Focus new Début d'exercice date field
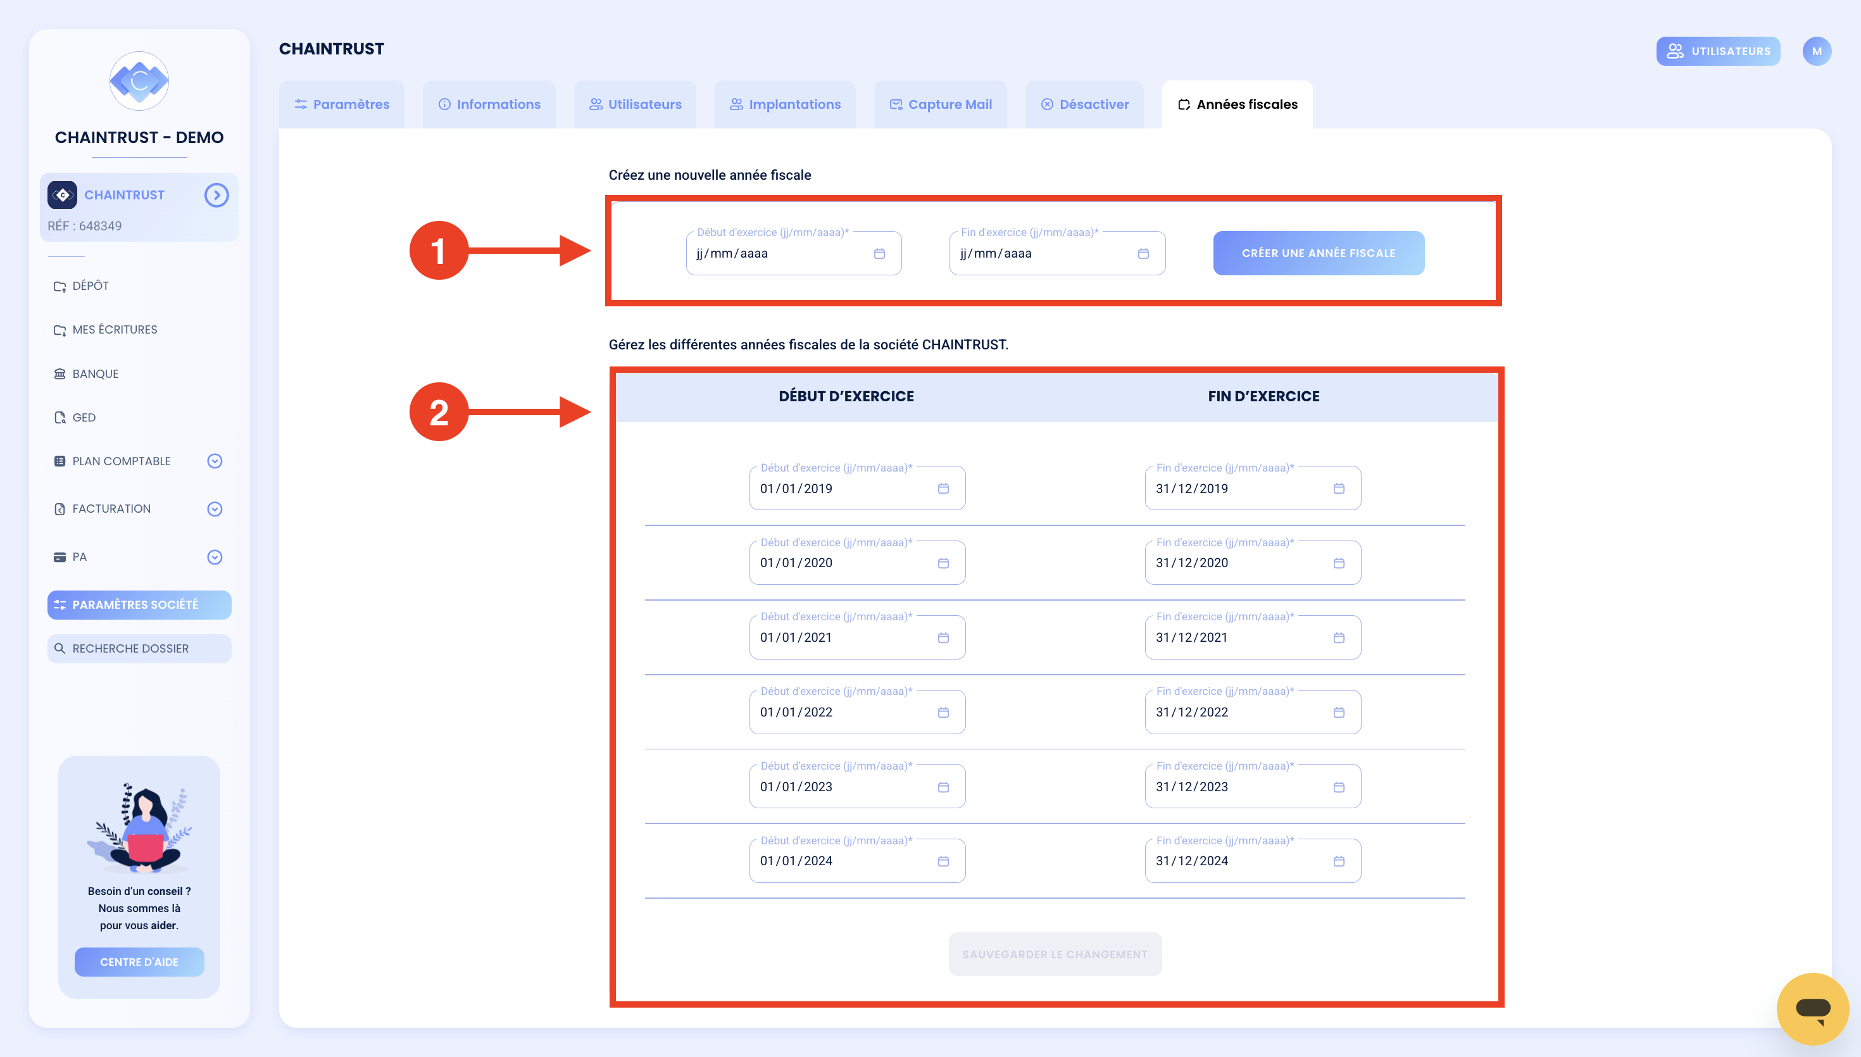This screenshot has width=1861, height=1057. pyautogui.click(x=794, y=253)
